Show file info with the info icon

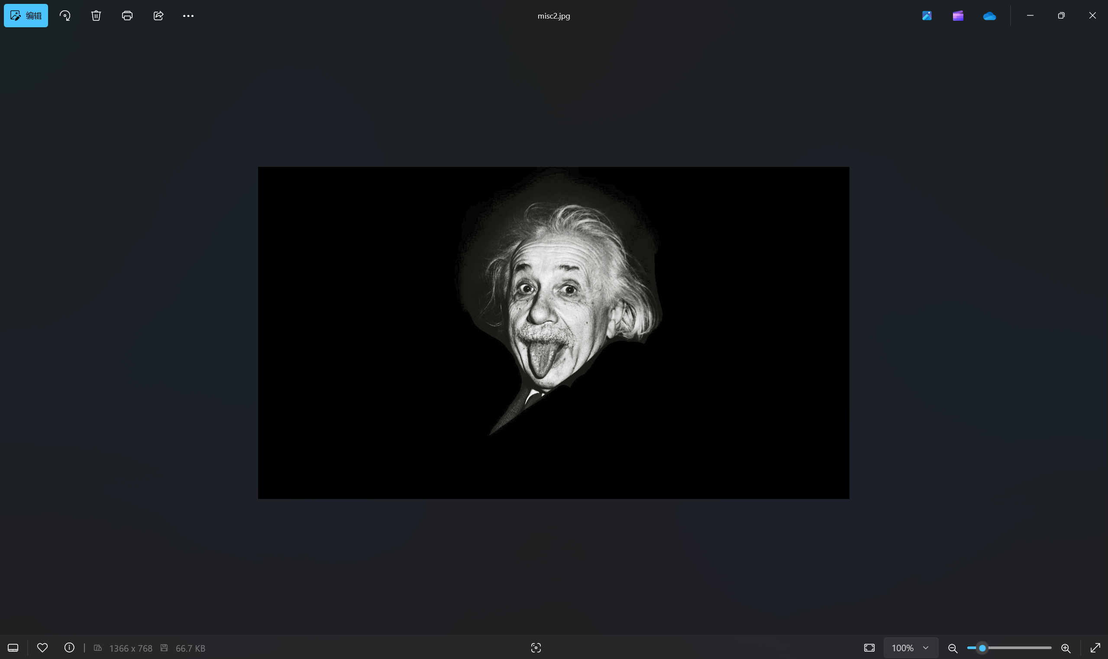pos(69,648)
